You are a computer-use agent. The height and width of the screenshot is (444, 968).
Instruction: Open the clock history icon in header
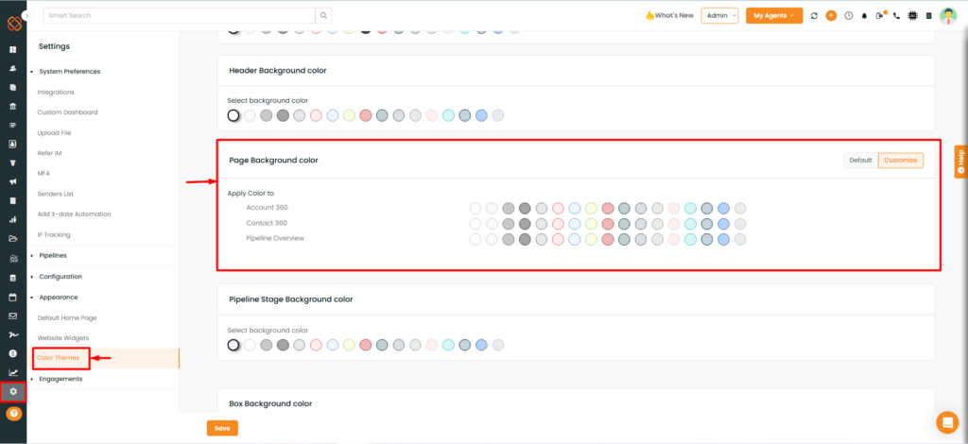(x=848, y=15)
